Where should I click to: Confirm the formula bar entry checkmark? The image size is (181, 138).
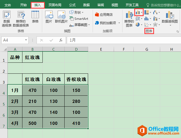(51, 40)
